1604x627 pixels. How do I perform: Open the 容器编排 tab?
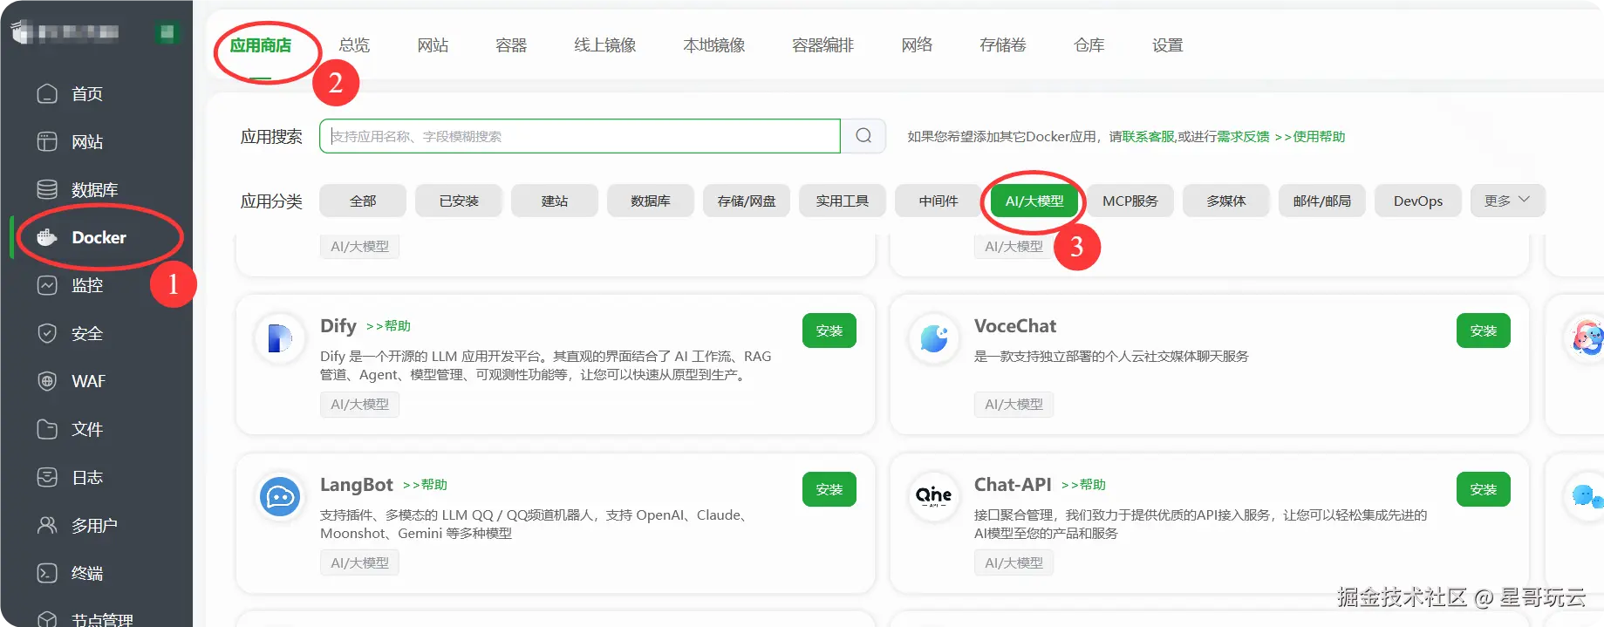pos(823,45)
